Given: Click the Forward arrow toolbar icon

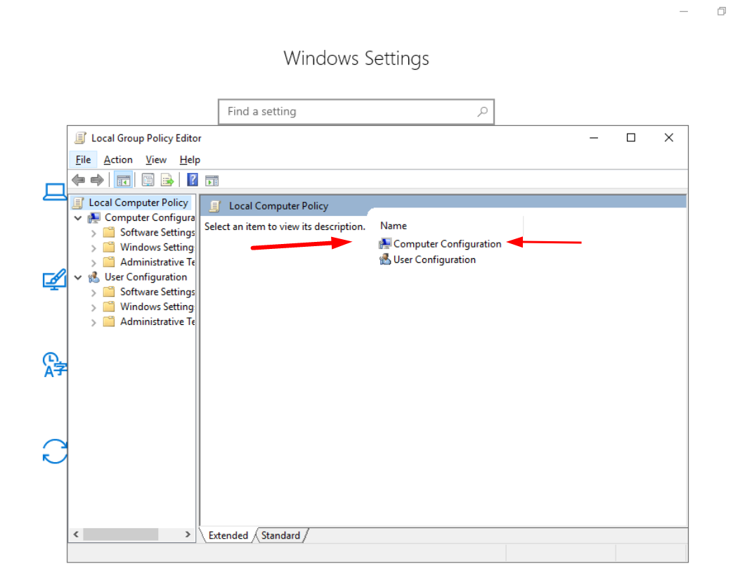Looking at the screenshot, I should (x=97, y=180).
